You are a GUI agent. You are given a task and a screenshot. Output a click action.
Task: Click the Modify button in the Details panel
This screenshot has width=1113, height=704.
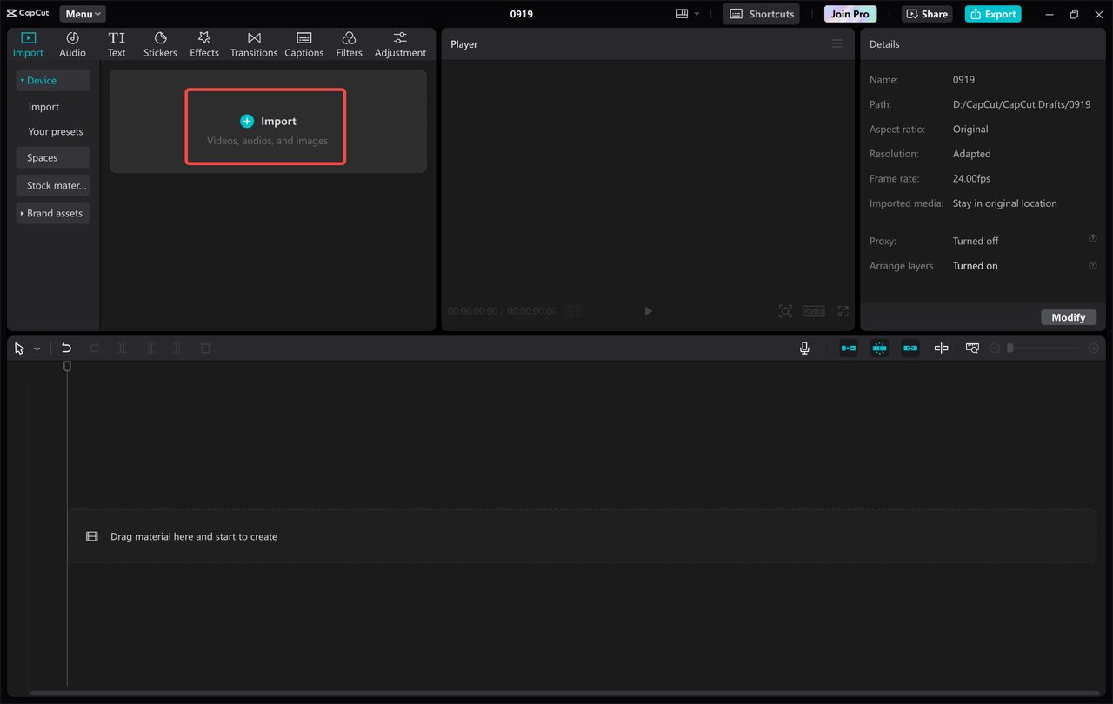(1069, 317)
